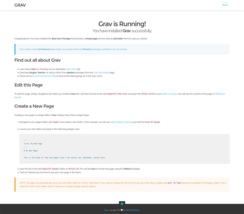Follow the explicit default ordering link
Viewport: 244px width, 214px height.
121,122
